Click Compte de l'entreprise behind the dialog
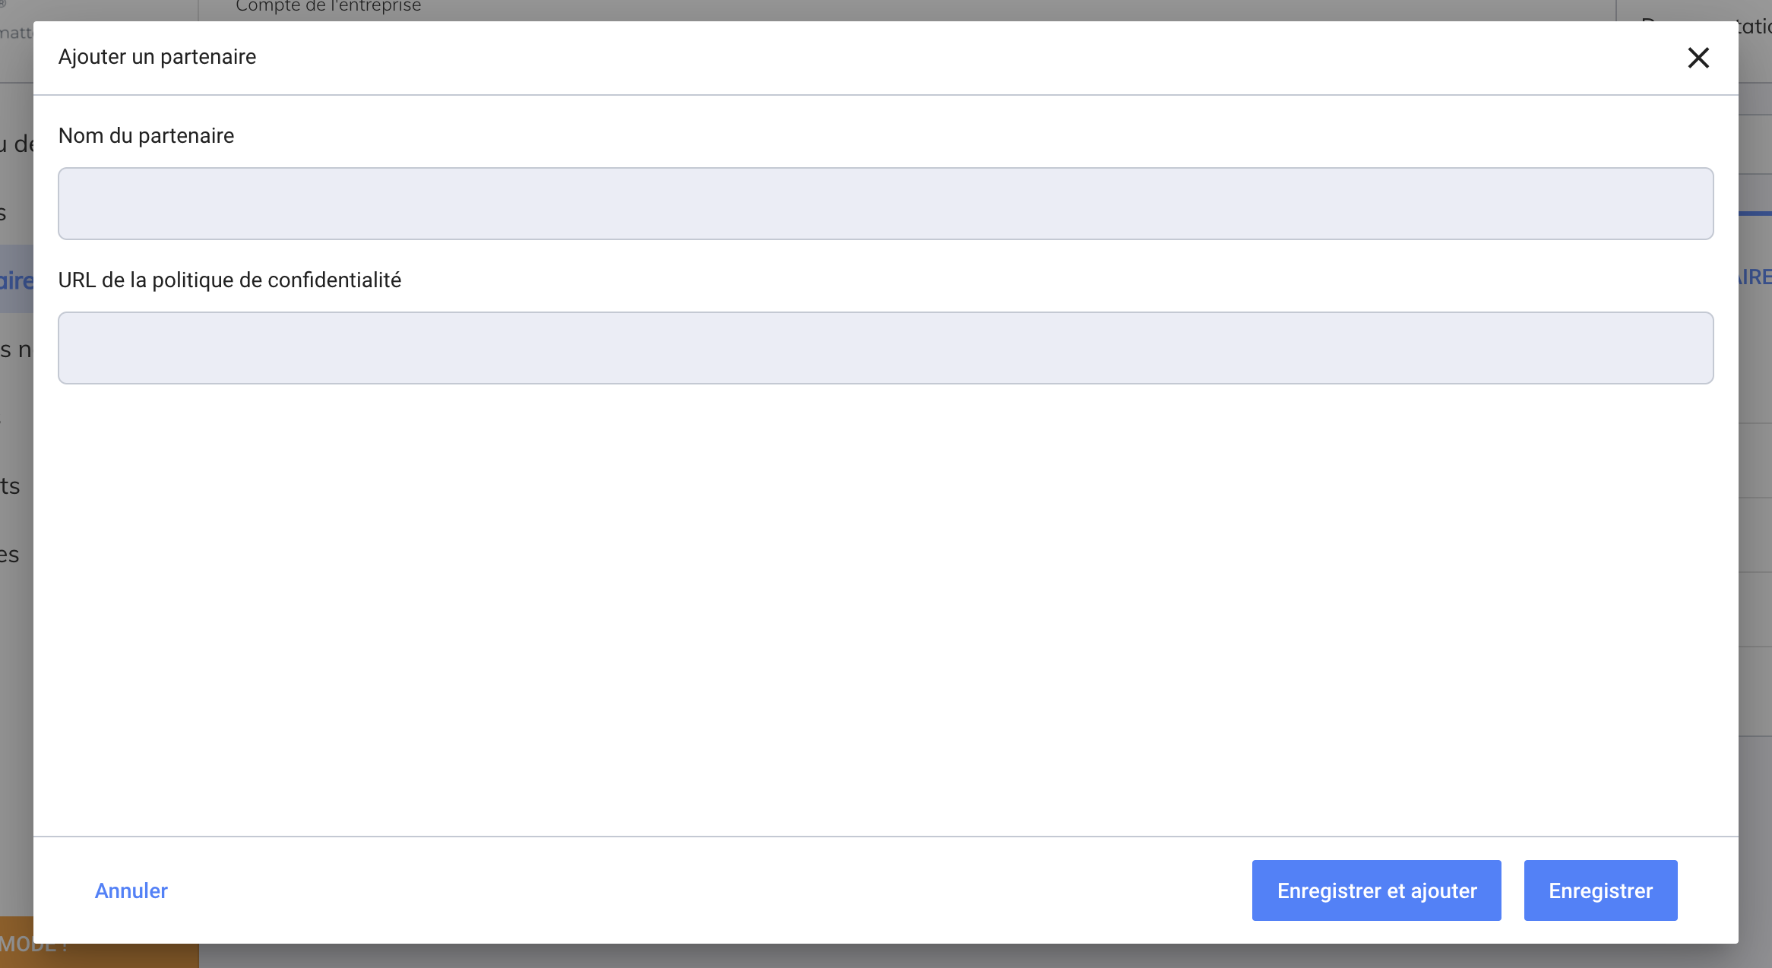The width and height of the screenshot is (1772, 968). [328, 7]
